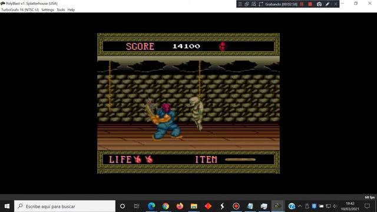Click the network tray icon

328,206
